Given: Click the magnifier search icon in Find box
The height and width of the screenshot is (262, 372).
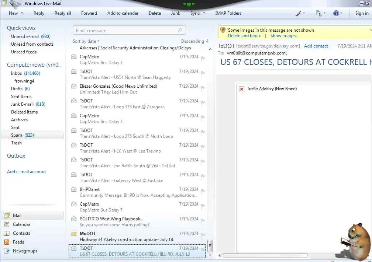Looking at the screenshot, I should [180, 30].
